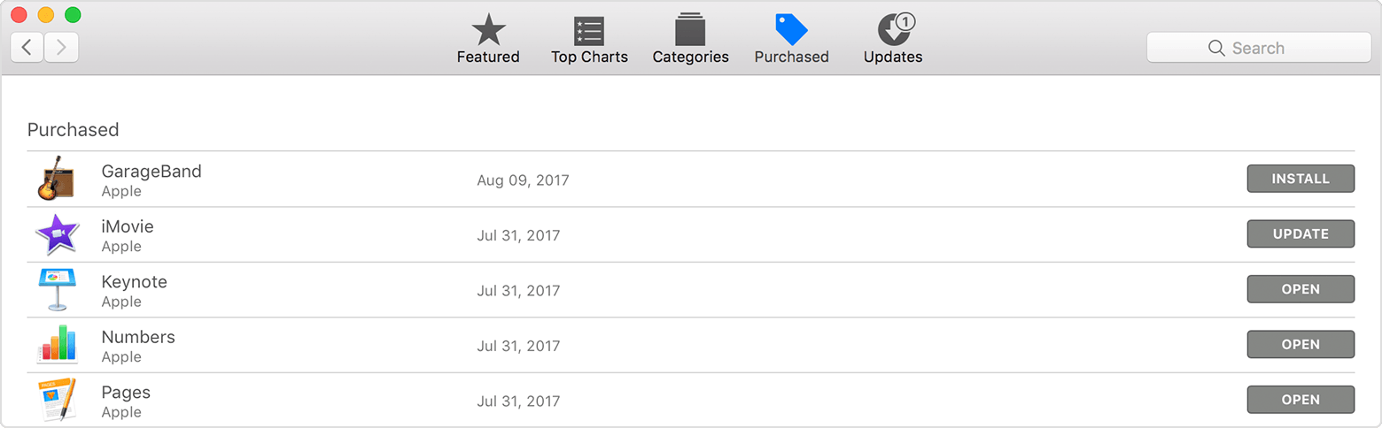
Task: Click the Pages pen and paper icon
Action: [57, 400]
